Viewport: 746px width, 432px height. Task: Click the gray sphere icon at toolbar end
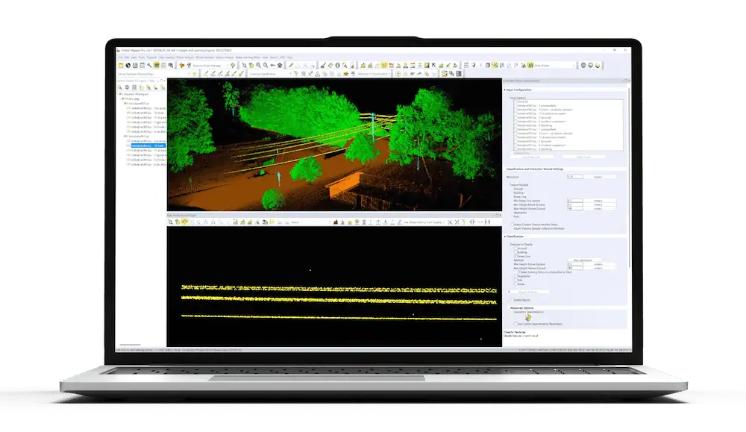[x=583, y=65]
